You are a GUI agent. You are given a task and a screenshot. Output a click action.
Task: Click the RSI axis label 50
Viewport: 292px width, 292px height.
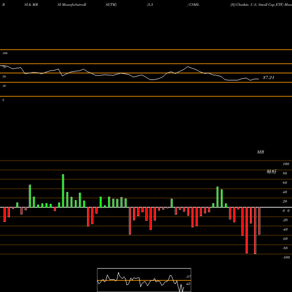[4, 77]
